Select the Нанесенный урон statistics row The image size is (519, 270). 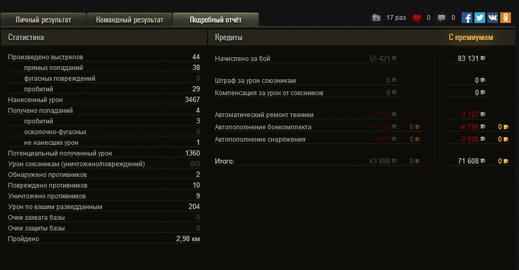pos(103,100)
